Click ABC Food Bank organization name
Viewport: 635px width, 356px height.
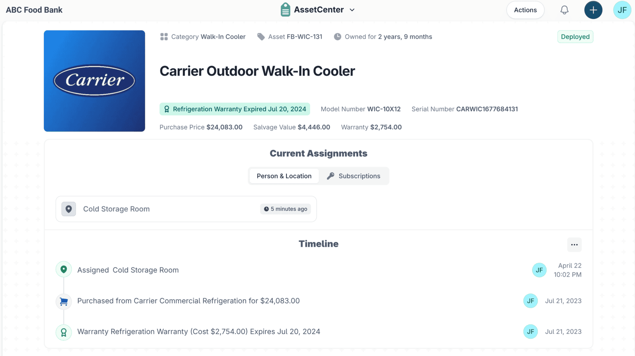34,10
